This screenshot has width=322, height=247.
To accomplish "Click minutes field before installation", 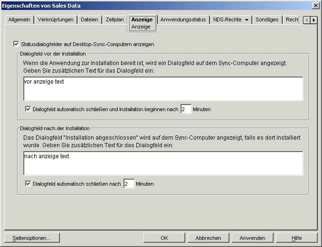I will [186, 109].
